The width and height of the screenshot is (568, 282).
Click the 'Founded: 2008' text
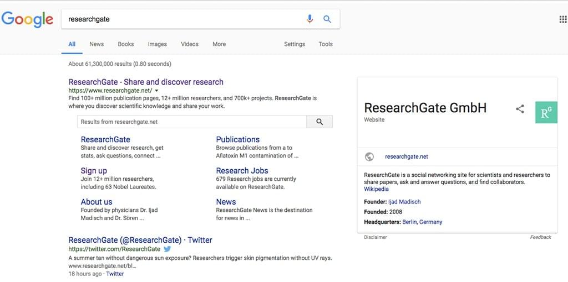(383, 212)
